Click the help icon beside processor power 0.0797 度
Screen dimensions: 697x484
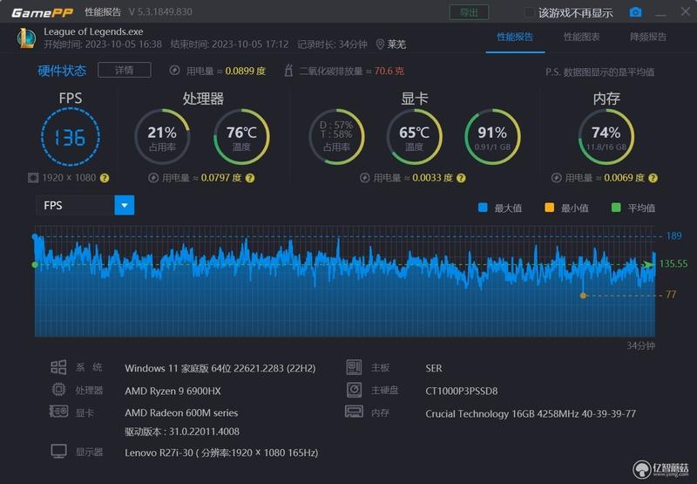250,178
